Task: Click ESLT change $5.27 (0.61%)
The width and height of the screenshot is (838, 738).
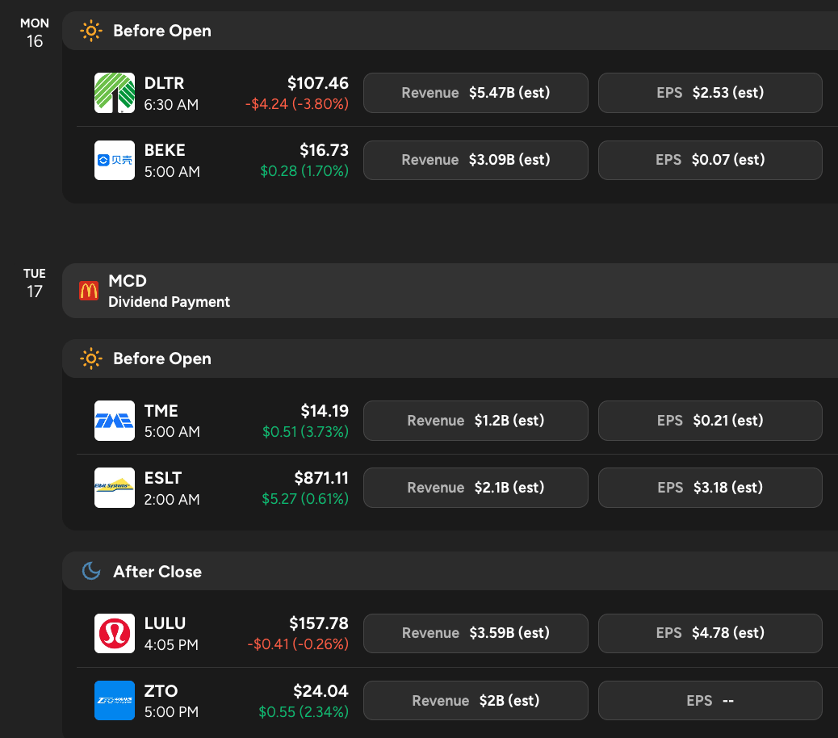Action: click(x=304, y=499)
